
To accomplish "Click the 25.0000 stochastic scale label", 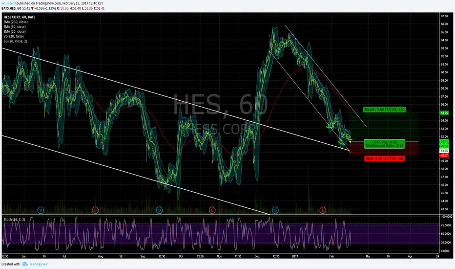I will pyautogui.click(x=447, y=242).
